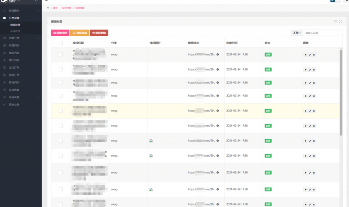Expand the 资源分类 sidebar menu
This screenshot has width=349, height=207.
point(20,38)
